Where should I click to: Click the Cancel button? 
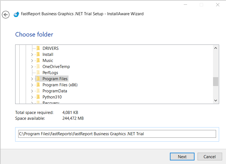(210, 156)
